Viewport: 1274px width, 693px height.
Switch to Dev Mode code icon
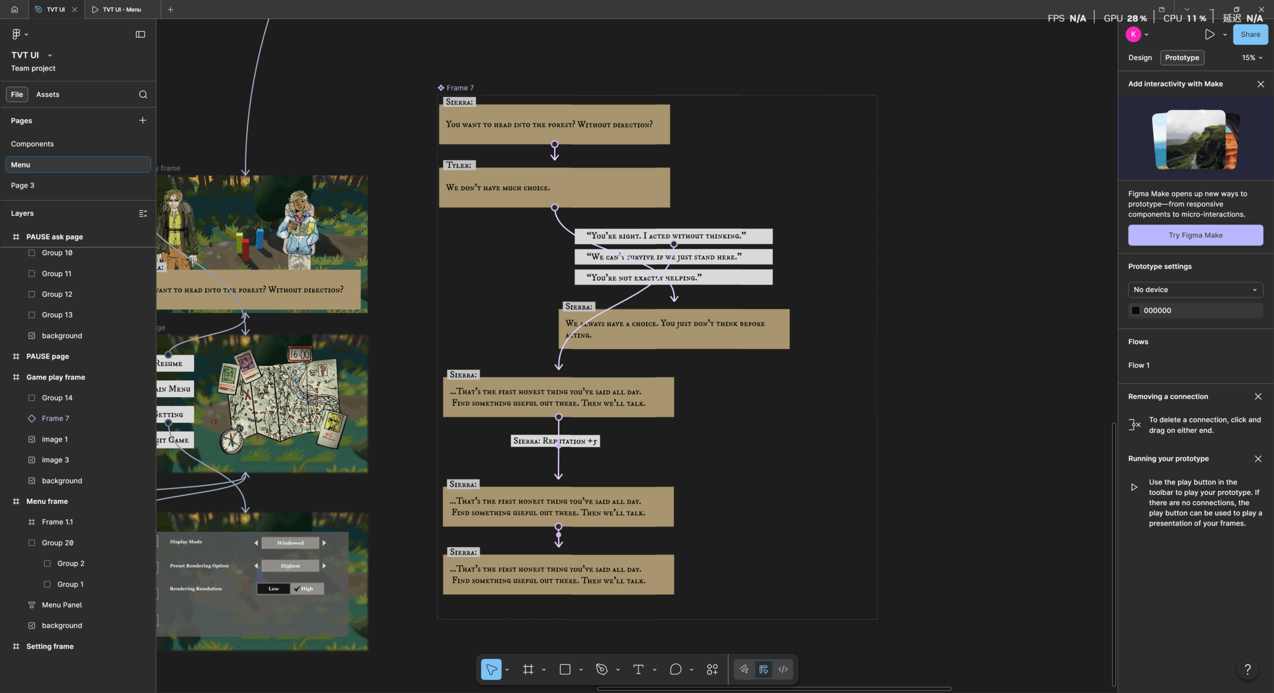pyautogui.click(x=783, y=670)
